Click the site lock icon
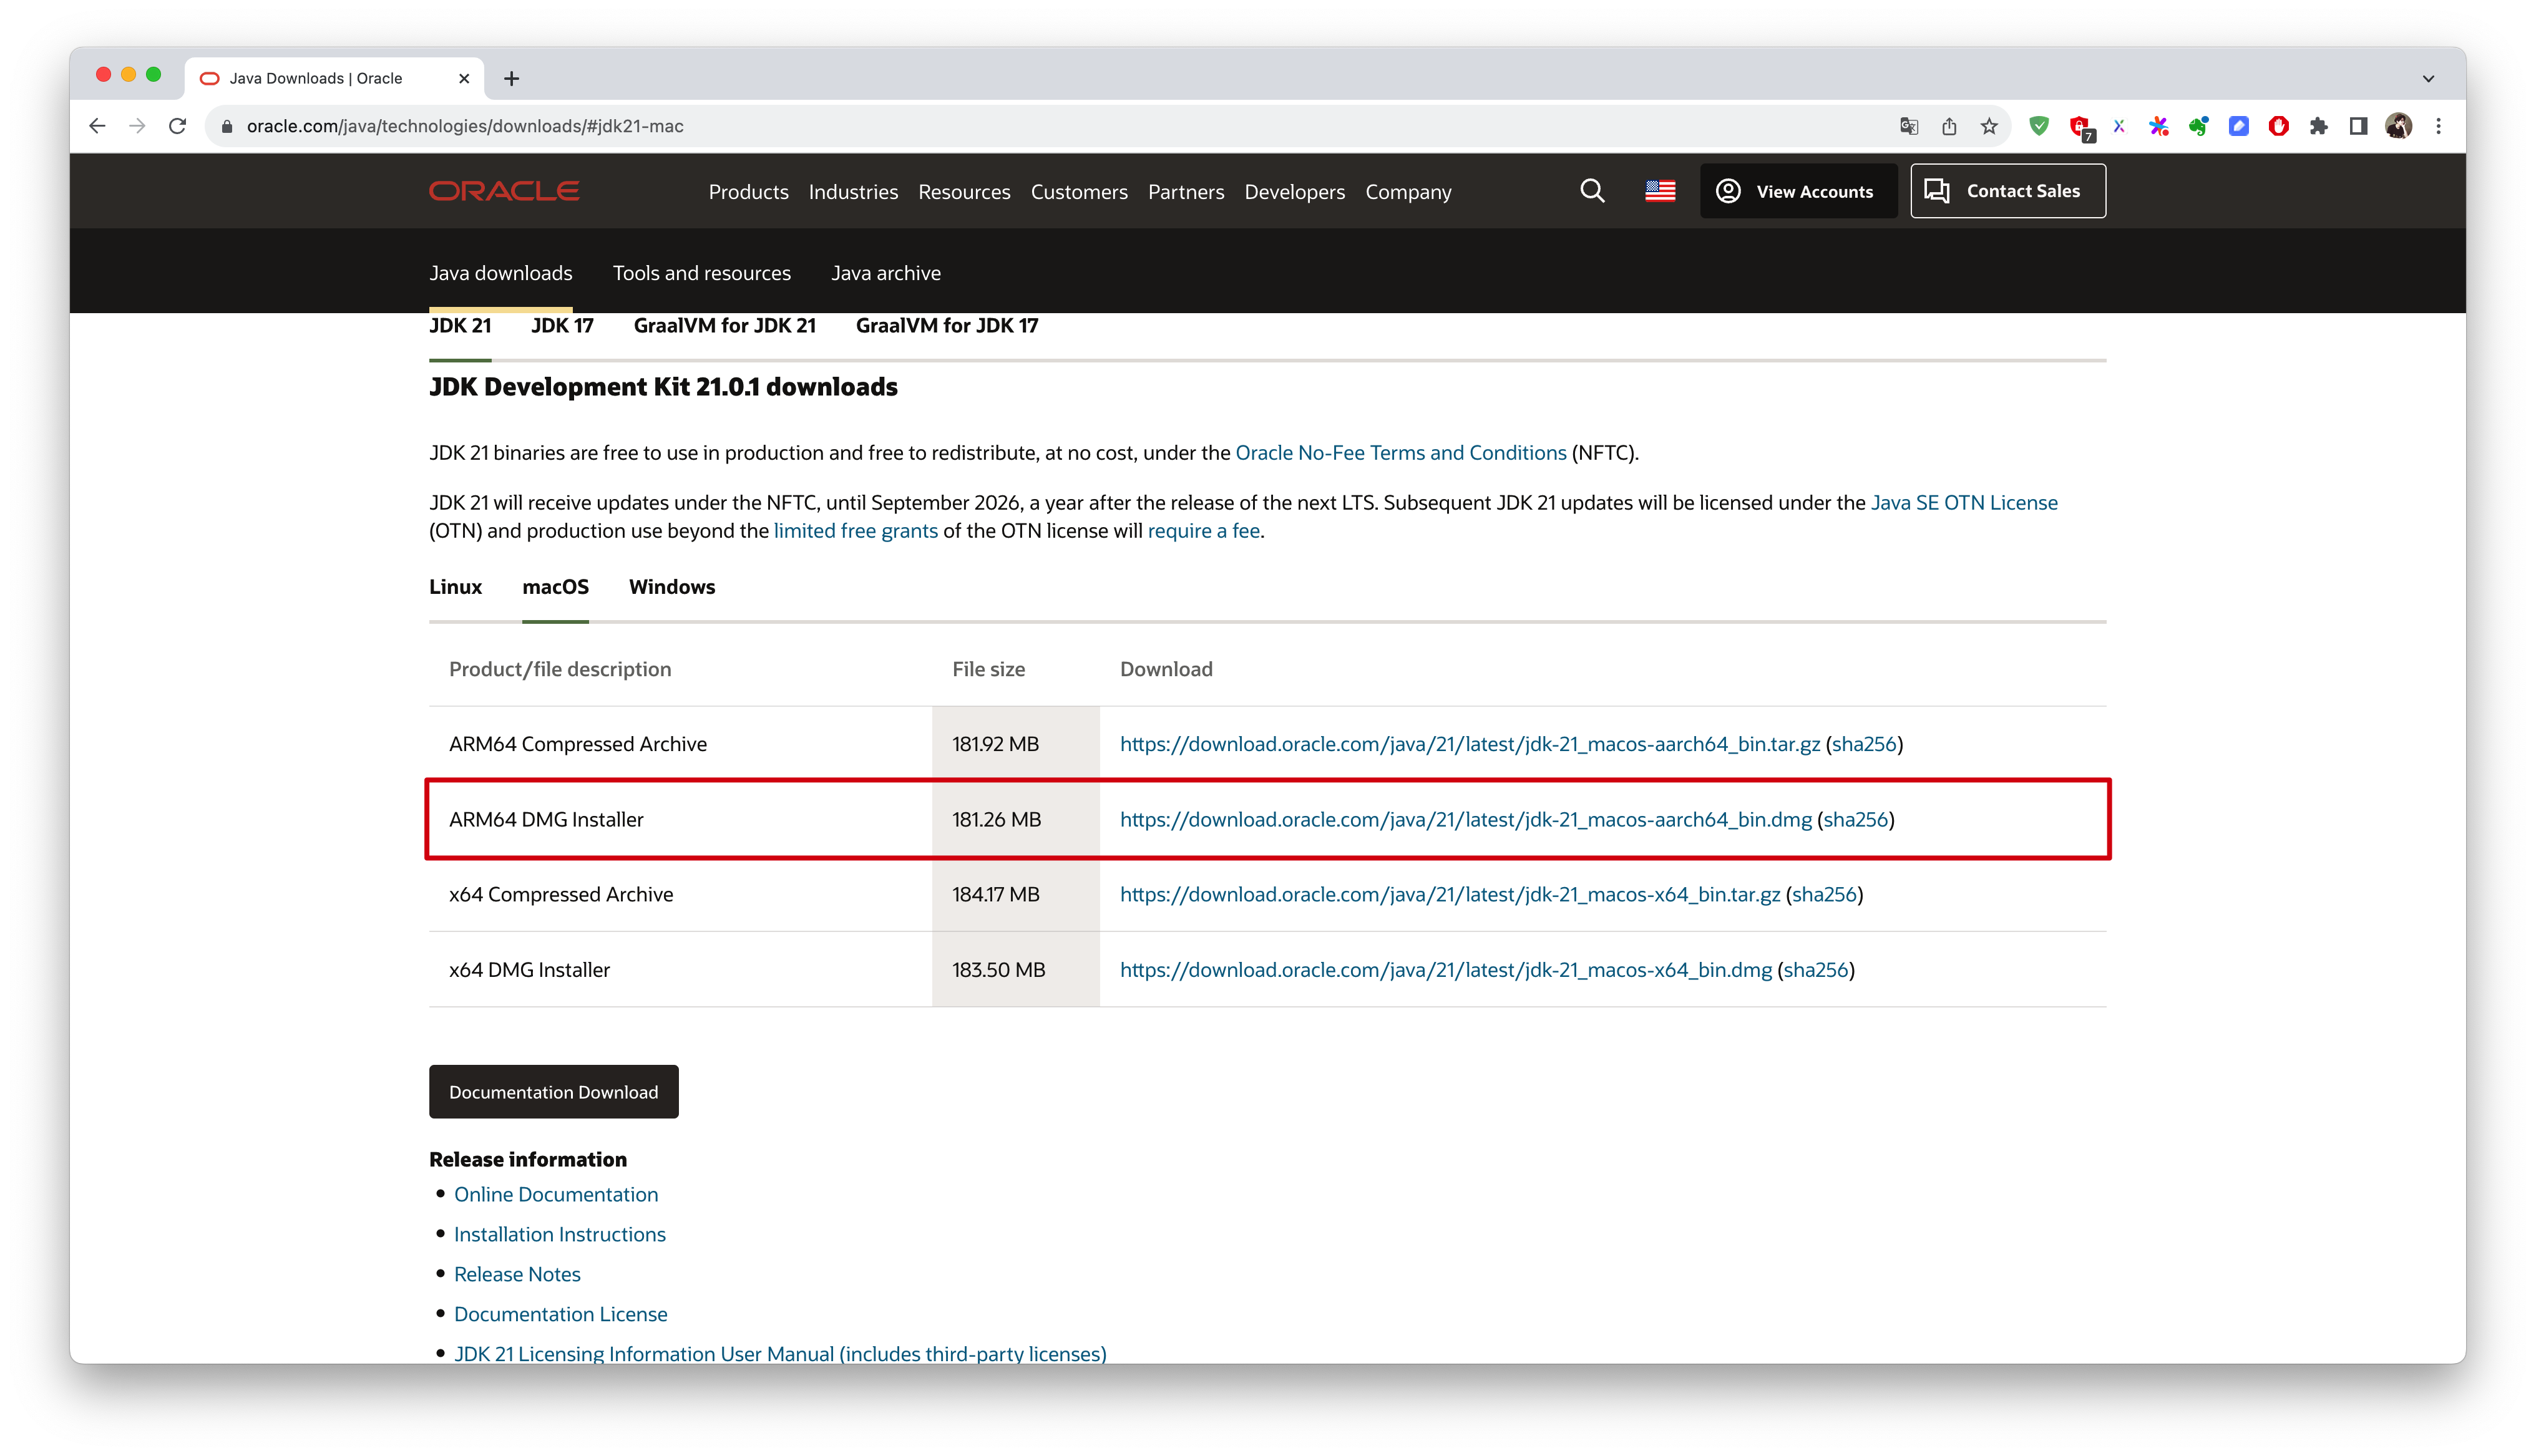This screenshot has width=2536, height=1456. pyautogui.click(x=227, y=126)
